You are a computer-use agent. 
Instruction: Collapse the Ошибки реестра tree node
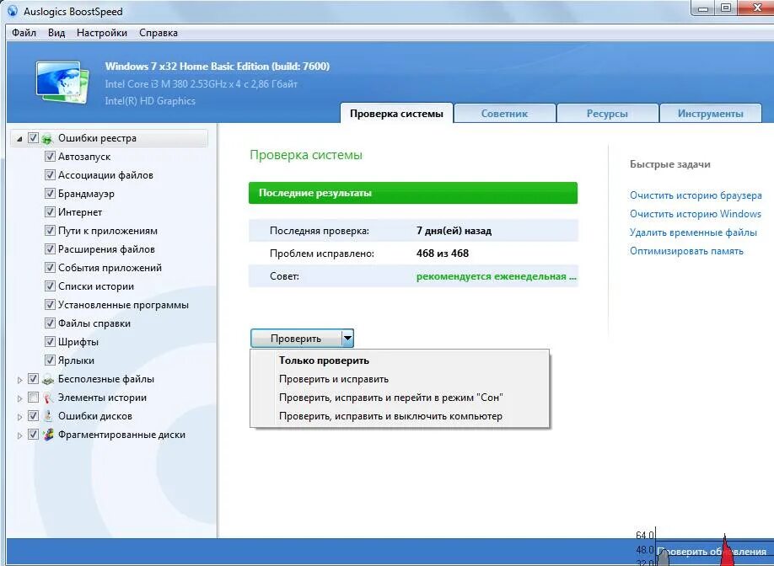click(x=19, y=139)
